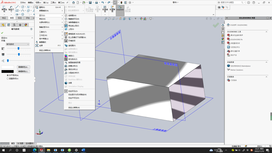Toggle 切边可见(D) checked menu item
This screenshot has width=272, height=153.
pos(79,91)
